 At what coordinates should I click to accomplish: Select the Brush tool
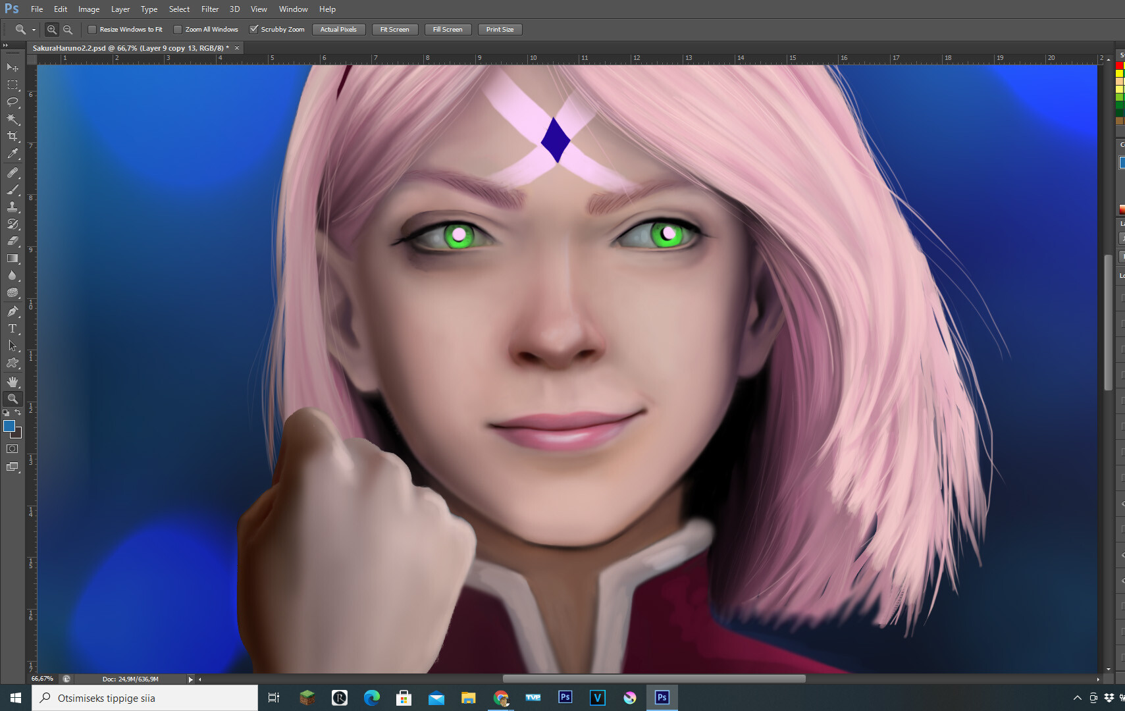(12, 190)
